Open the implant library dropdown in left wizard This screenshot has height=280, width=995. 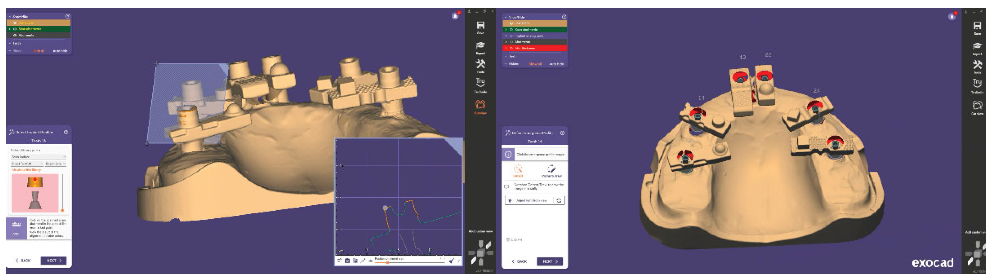tap(38, 157)
